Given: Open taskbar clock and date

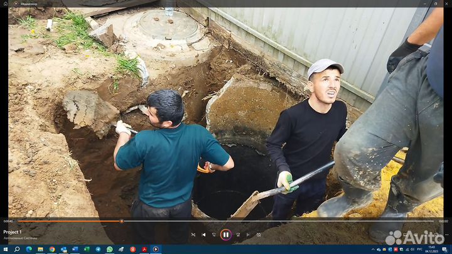Looking at the screenshot, I should click(431, 250).
